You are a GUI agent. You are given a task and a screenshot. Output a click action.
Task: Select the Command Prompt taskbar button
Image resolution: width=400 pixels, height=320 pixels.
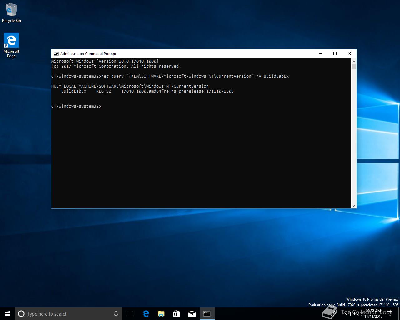coord(207,314)
